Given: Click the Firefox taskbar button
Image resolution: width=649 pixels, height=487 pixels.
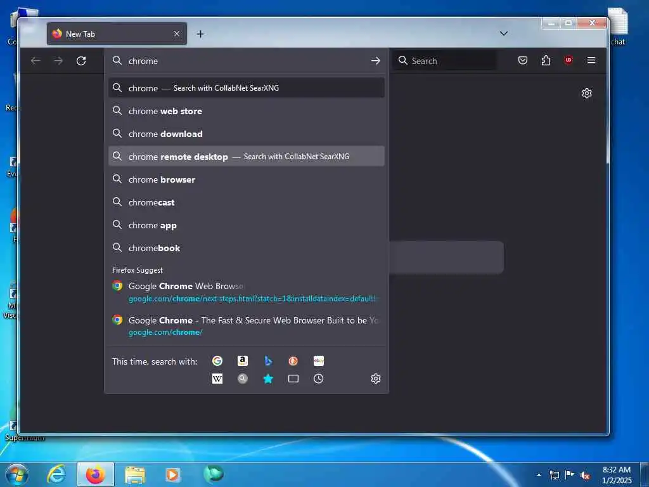Looking at the screenshot, I should click(95, 474).
